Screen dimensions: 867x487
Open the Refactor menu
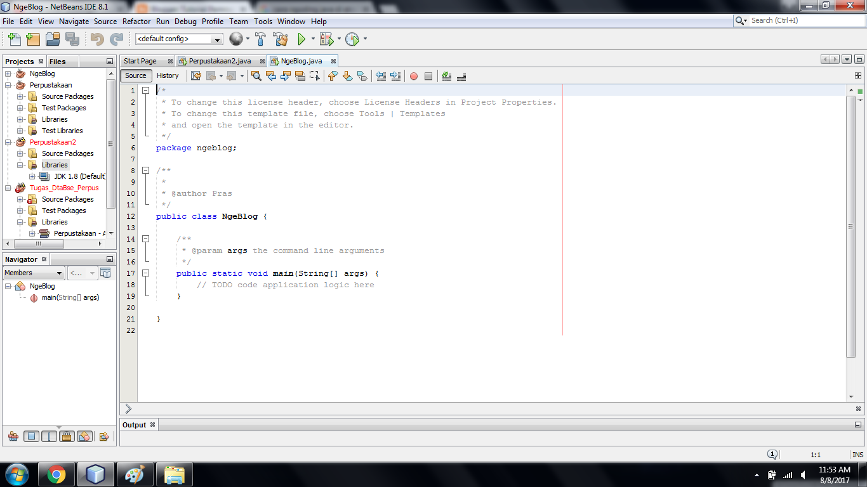(x=136, y=21)
